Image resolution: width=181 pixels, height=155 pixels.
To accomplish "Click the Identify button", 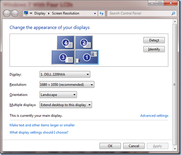I will [x=154, y=49].
